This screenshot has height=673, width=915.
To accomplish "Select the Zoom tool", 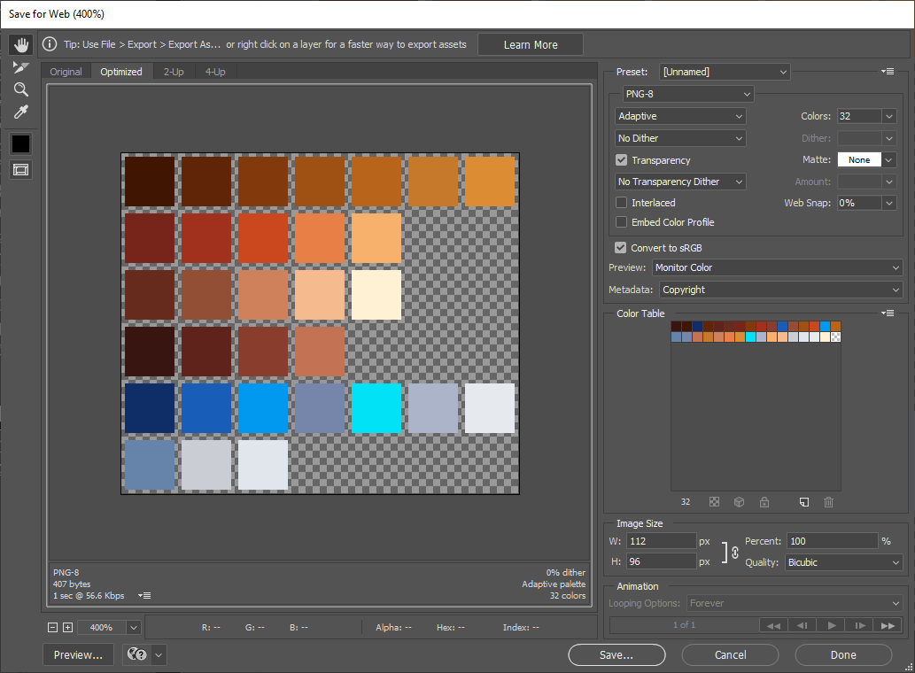I will 20,89.
